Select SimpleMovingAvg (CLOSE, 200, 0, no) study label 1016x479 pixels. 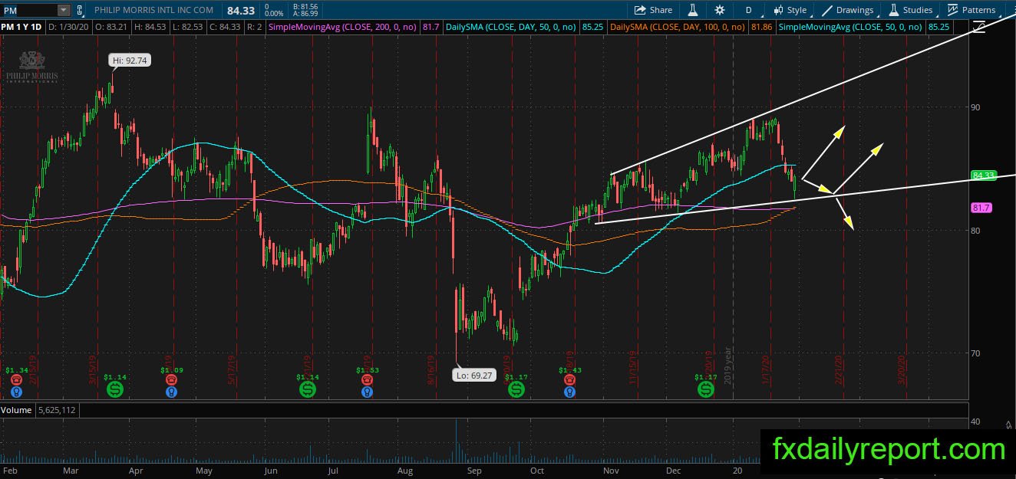343,27
